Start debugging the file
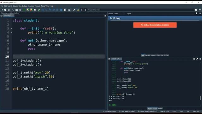This screenshot has width=202, height=114. point(43,10)
